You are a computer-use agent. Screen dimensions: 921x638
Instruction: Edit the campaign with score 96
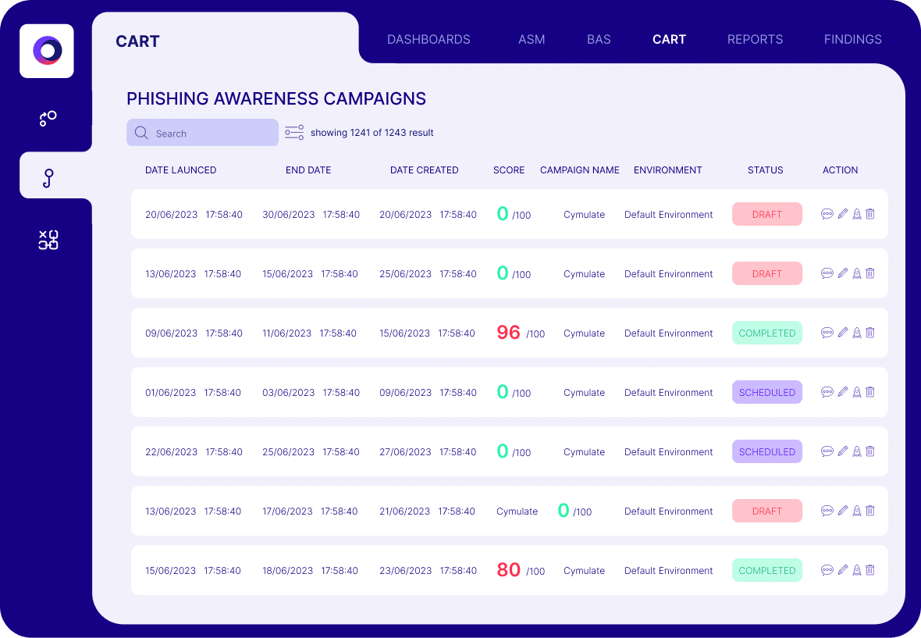click(842, 333)
